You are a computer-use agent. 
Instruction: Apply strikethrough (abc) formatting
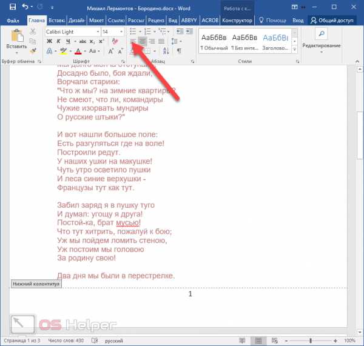[83, 42]
